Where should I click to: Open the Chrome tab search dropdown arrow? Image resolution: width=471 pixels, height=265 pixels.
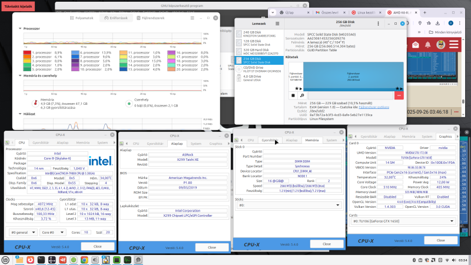273,12
